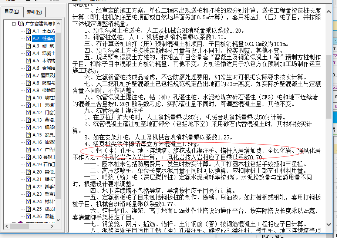
Task: Open A.21 模板 chapter
Action: click(44, 179)
